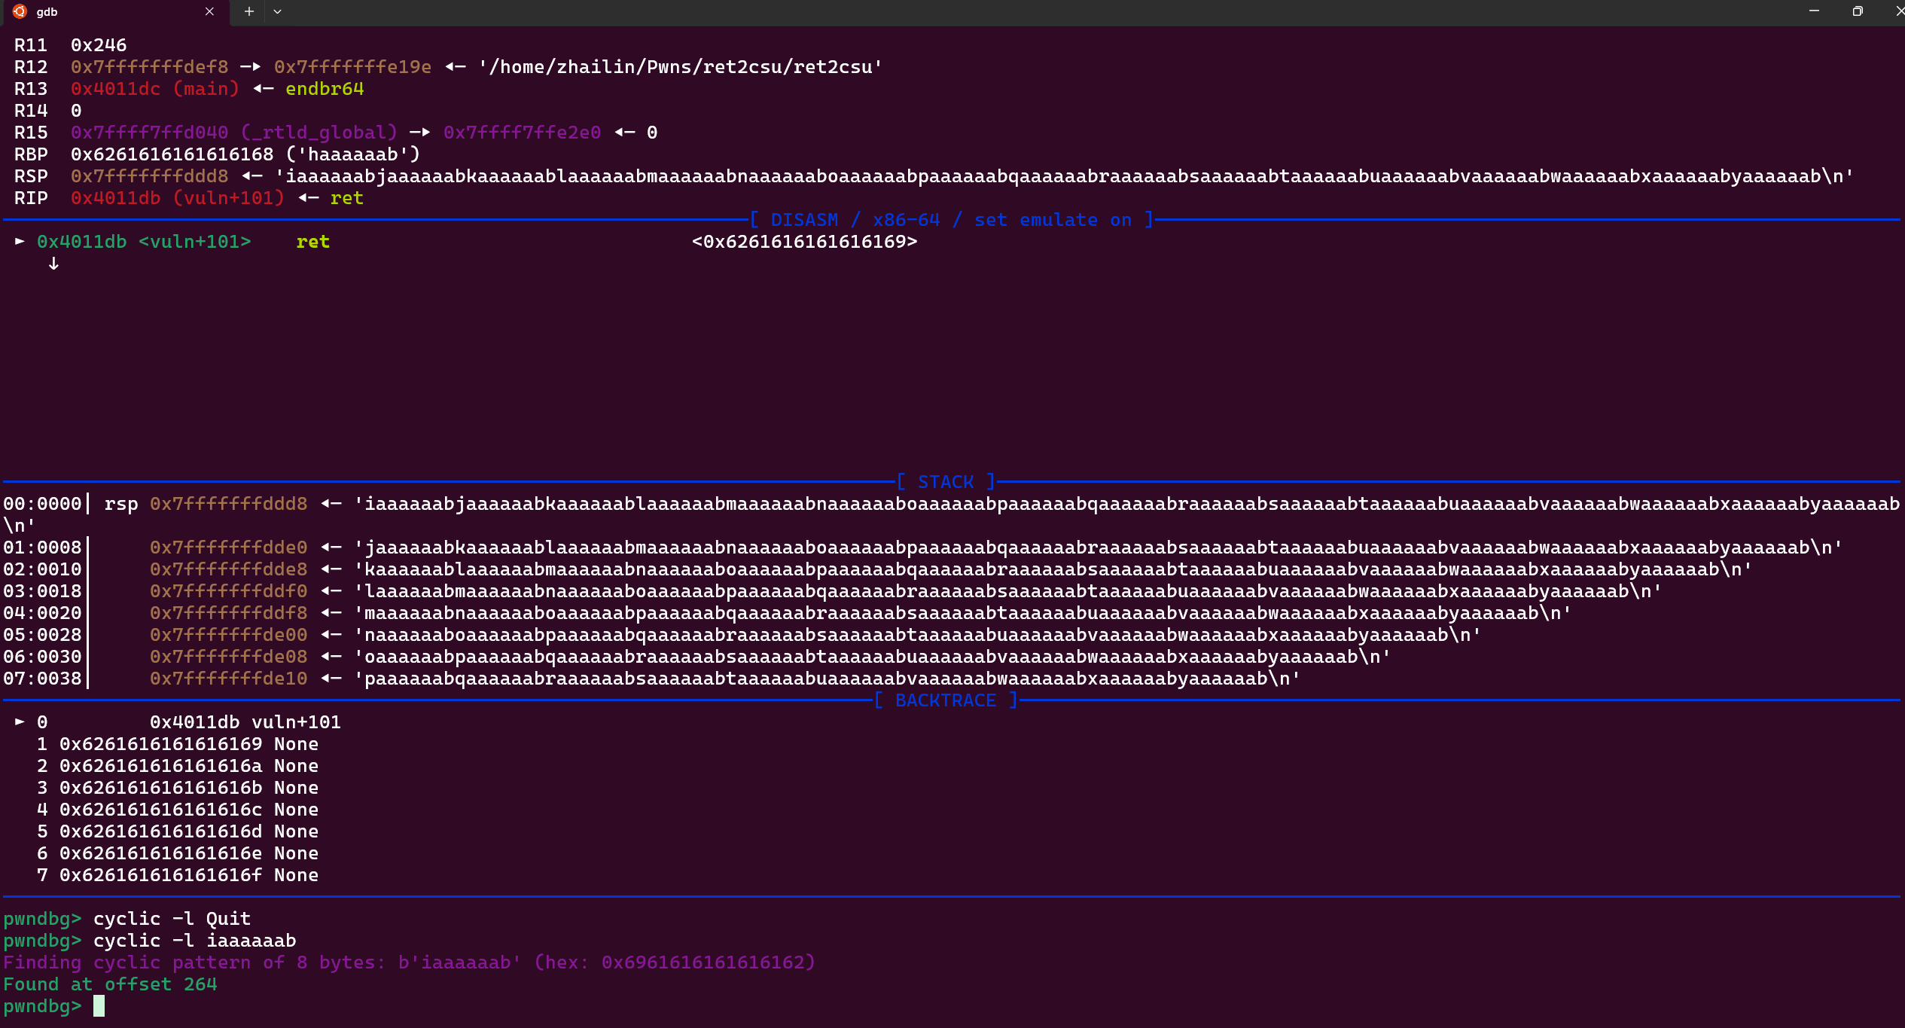Open a new terminal tab with plus
1905x1028 pixels.
click(x=249, y=11)
